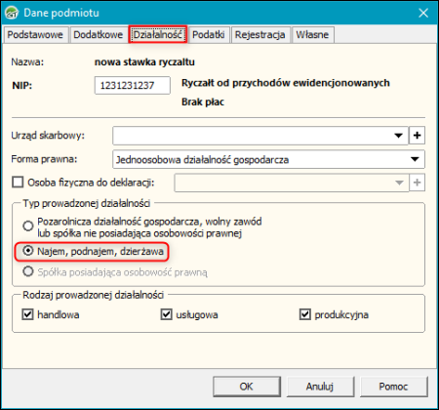
Task: Click the 'Brak płac' label
Action: 203,102
